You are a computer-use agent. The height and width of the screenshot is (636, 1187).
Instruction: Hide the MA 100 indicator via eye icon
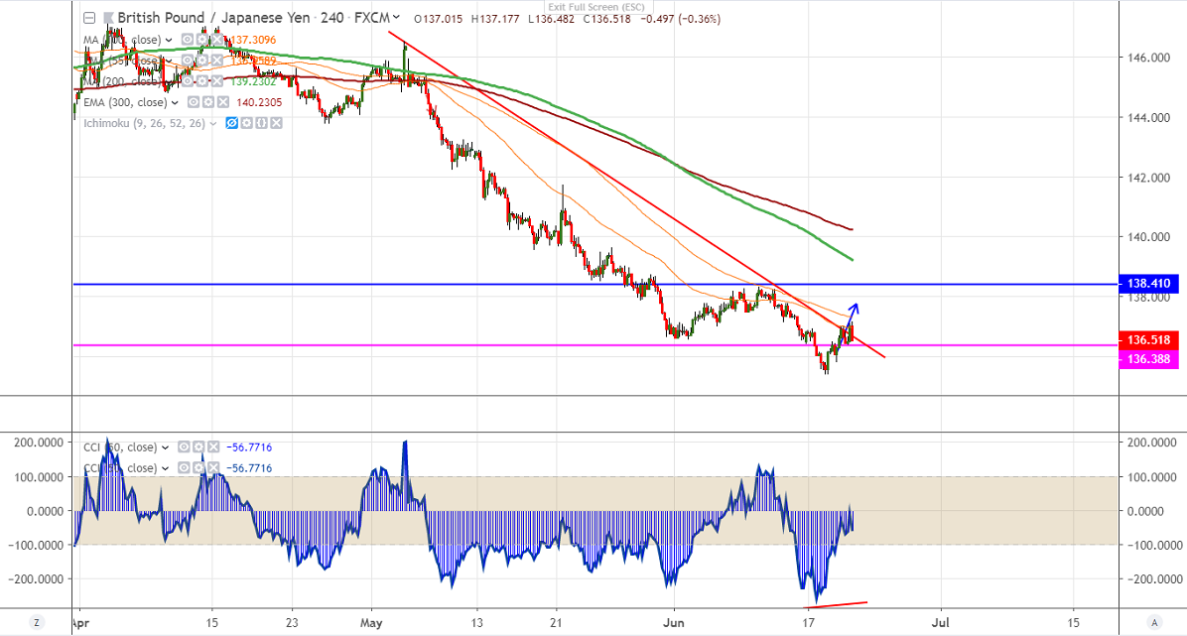[x=187, y=40]
